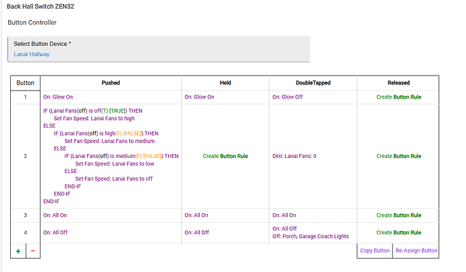Create Button Rule for button 3 Released

pos(398,215)
